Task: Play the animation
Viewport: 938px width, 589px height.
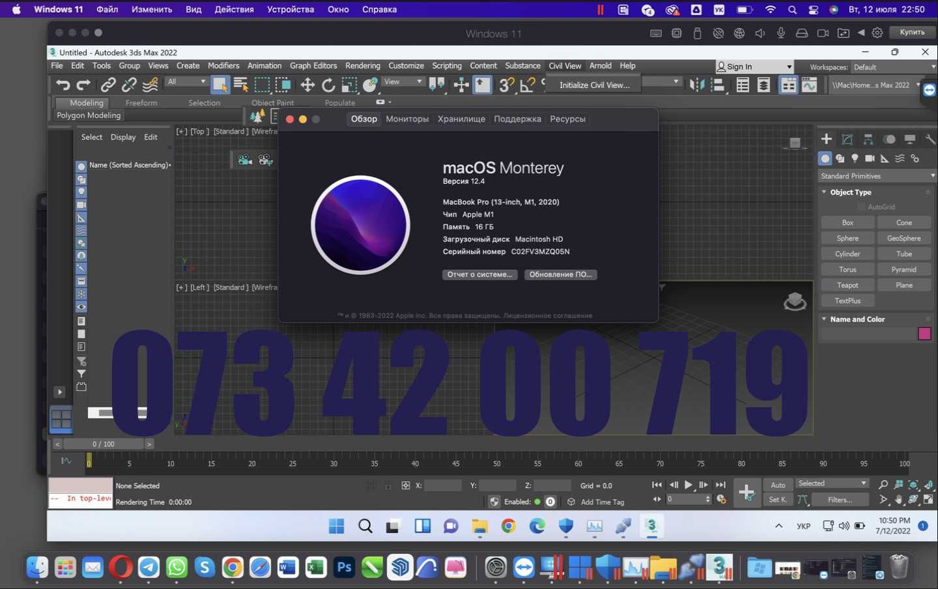Action: coord(689,485)
